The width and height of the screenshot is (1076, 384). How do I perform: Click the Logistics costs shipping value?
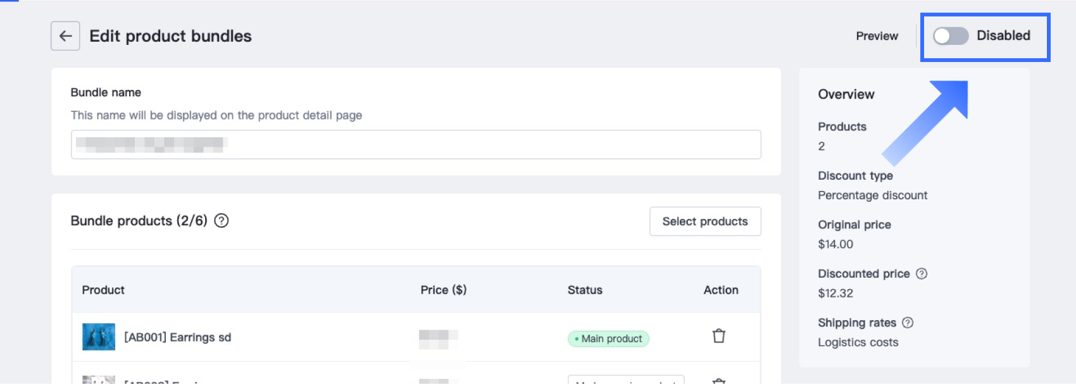point(858,342)
